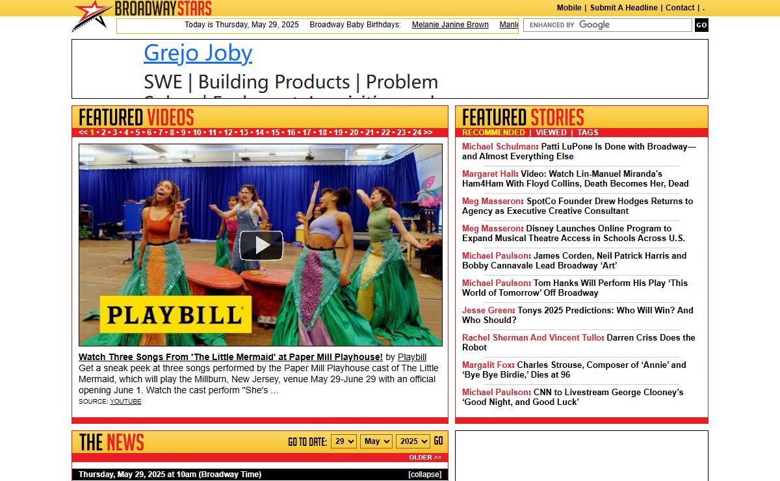Click author name Jesse Green
Viewport: 780px width, 481px height.
pyautogui.click(x=487, y=311)
